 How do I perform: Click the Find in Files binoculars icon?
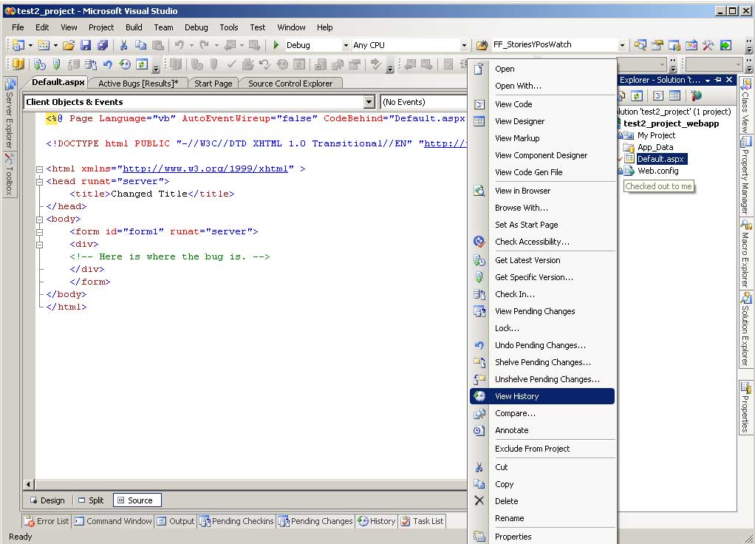pos(482,45)
